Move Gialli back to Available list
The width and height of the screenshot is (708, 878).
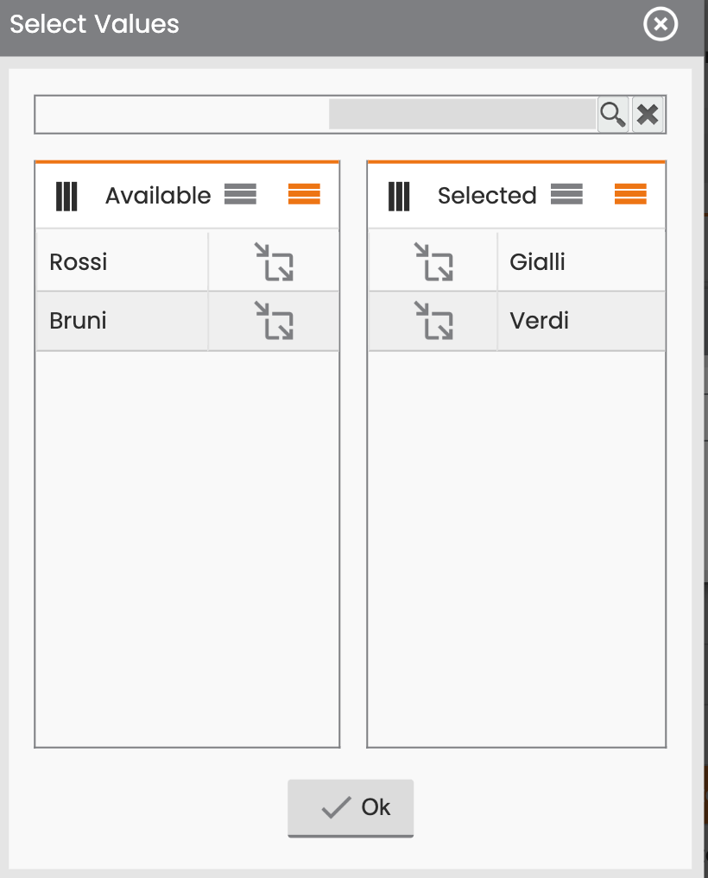[433, 261]
